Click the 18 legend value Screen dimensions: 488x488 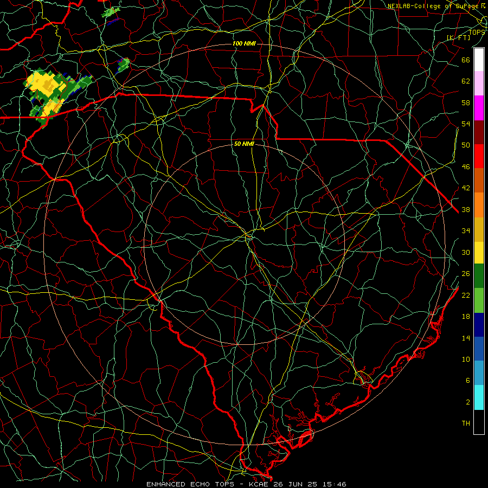tap(466, 317)
